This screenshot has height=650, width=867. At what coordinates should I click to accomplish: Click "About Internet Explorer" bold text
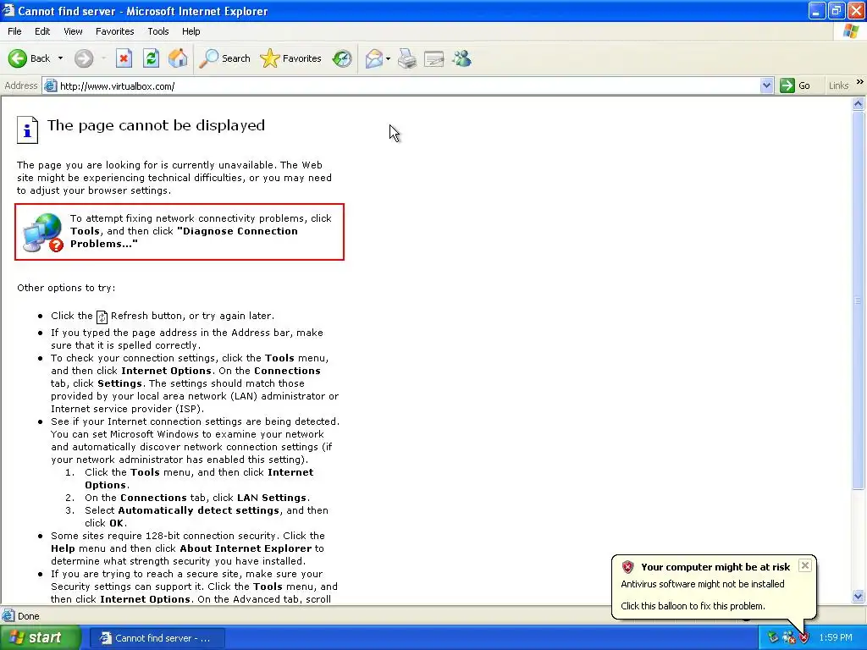click(x=246, y=548)
